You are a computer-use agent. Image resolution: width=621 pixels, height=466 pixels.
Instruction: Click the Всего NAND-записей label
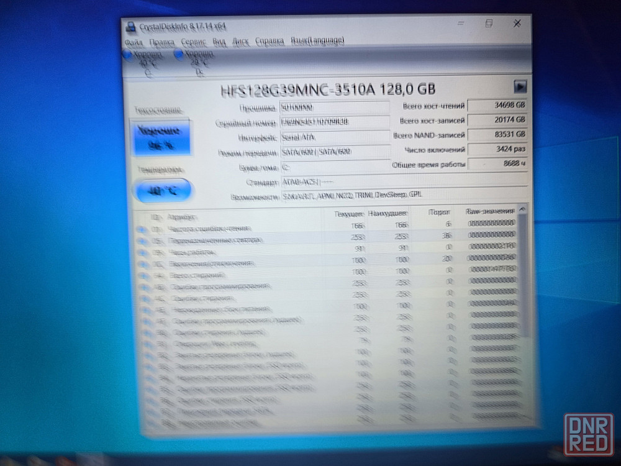428,135
